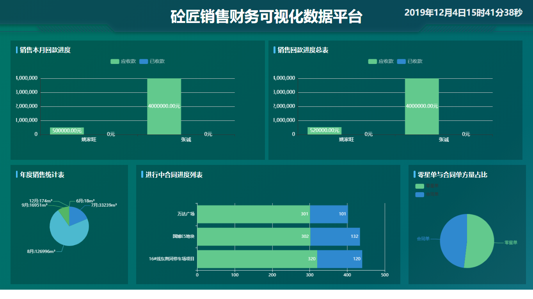Click 520000.00元 bar in 销售回款进度总表
533x299 pixels.
(324, 131)
